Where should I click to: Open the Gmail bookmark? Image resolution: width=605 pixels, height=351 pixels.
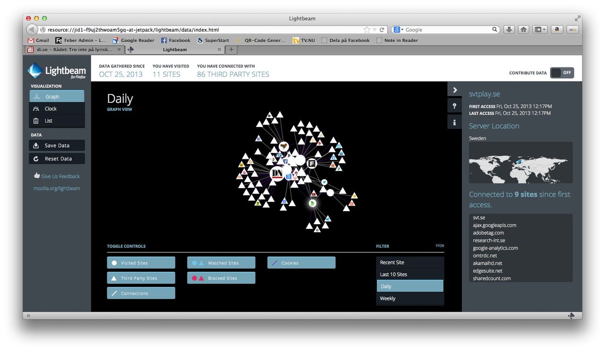(x=38, y=40)
